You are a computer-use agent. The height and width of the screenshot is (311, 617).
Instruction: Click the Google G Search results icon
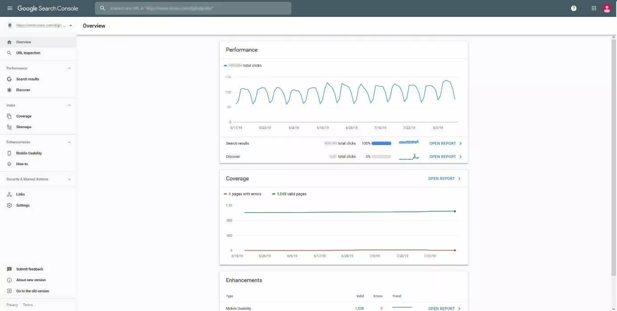coord(9,79)
